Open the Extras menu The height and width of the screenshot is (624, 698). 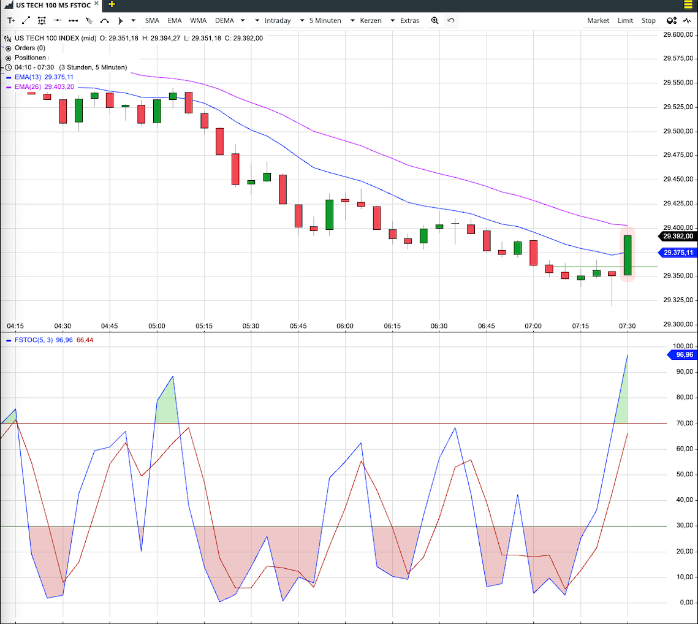coord(406,20)
